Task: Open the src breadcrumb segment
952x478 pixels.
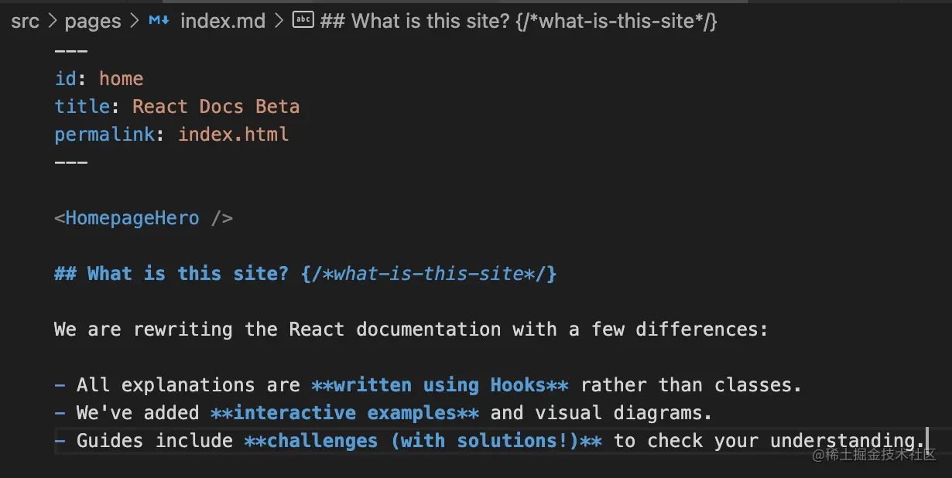Action: (25, 22)
